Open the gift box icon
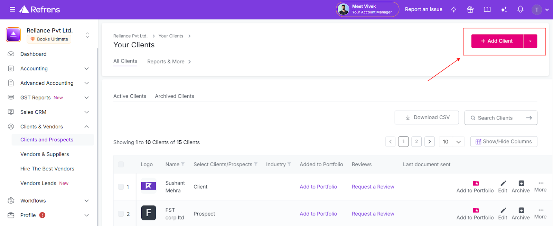Image resolution: width=553 pixels, height=226 pixels. click(470, 10)
